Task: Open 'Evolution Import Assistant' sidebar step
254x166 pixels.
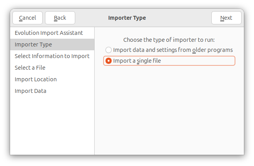Action: pyautogui.click(x=52, y=33)
